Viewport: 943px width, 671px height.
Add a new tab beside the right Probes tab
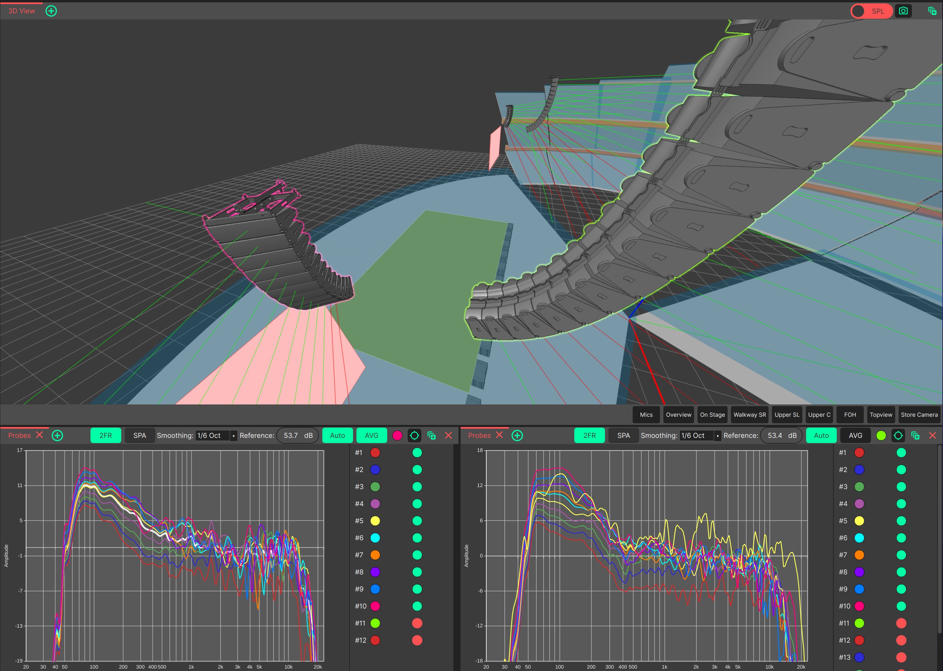click(x=517, y=436)
